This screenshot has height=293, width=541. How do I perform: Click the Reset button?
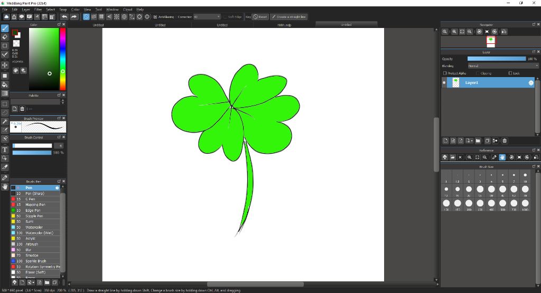click(x=260, y=16)
